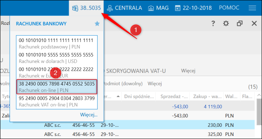
Task: Open the gear settings icon
Action: coord(226,24)
